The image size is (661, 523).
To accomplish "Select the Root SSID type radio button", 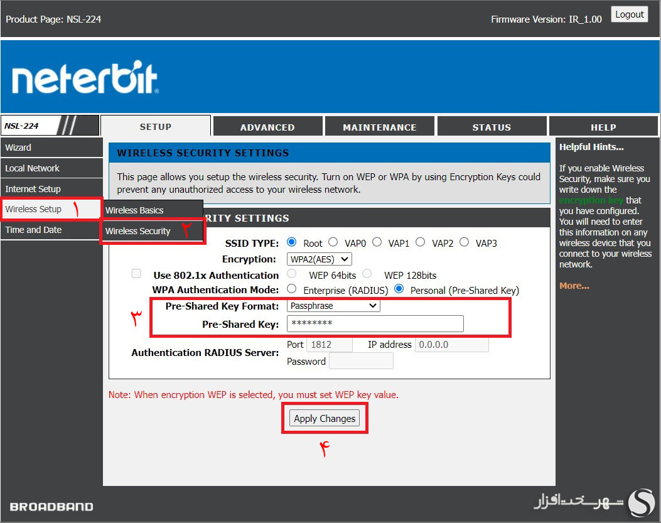I will pyautogui.click(x=292, y=242).
